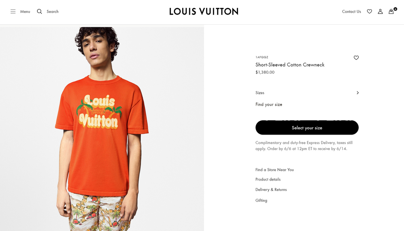404x231 pixels.
Task: Open Find a Store Near You
Action: [275, 170]
